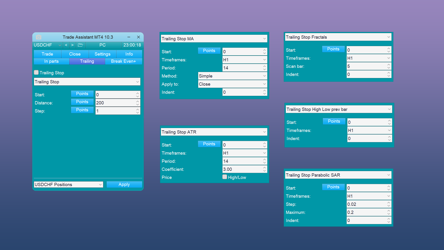This screenshot has width=444, height=250.
Task: Click Points button beside Start in main panel
Action: 82,94
